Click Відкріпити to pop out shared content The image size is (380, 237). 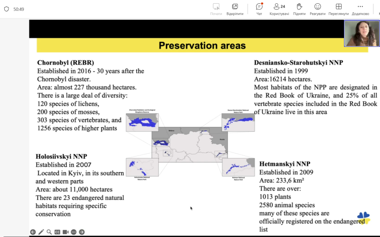point(235,9)
